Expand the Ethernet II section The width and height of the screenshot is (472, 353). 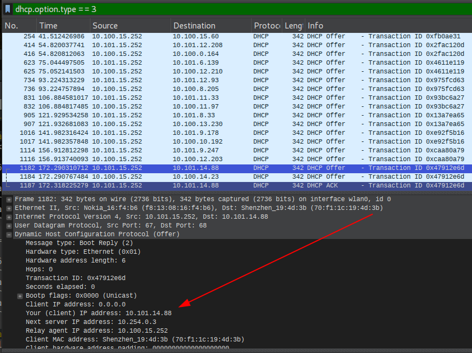point(9,208)
